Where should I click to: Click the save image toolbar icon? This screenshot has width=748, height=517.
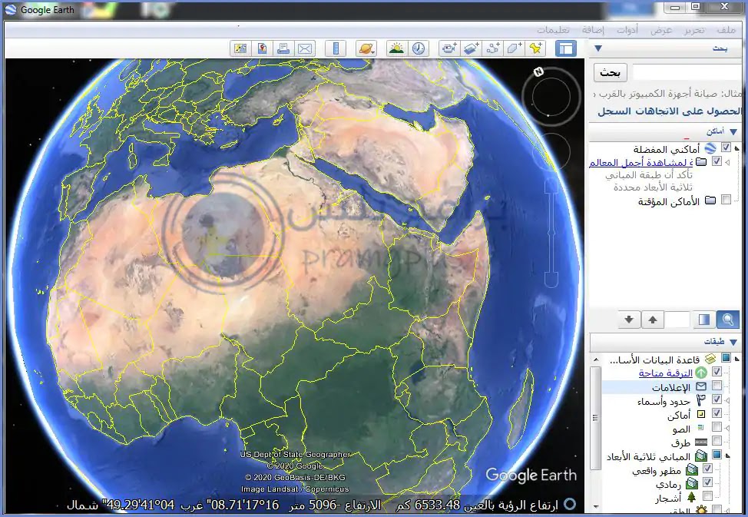tap(240, 48)
